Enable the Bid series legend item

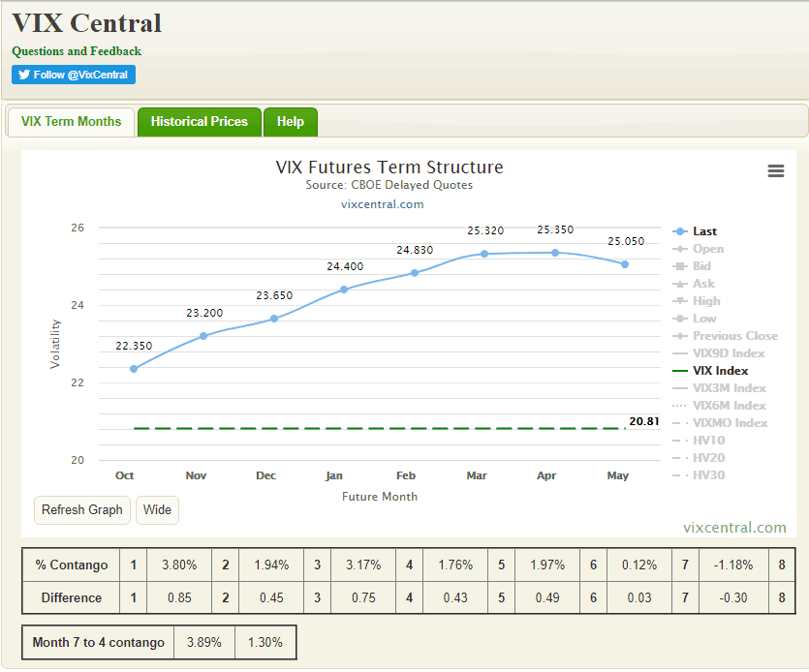coord(701,266)
